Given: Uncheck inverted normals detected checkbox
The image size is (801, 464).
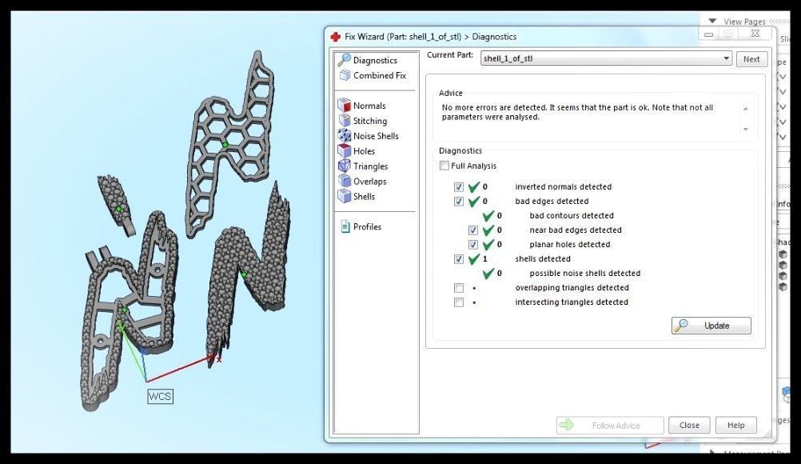Looking at the screenshot, I should pyautogui.click(x=459, y=187).
